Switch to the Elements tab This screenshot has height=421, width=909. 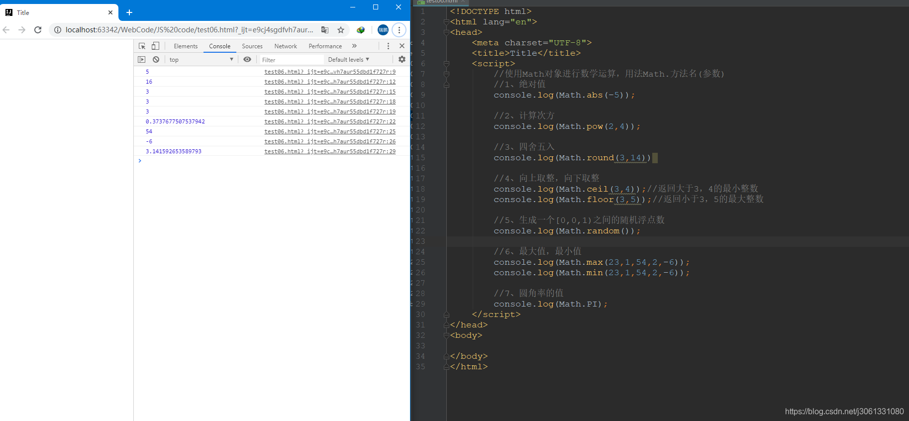pos(186,46)
